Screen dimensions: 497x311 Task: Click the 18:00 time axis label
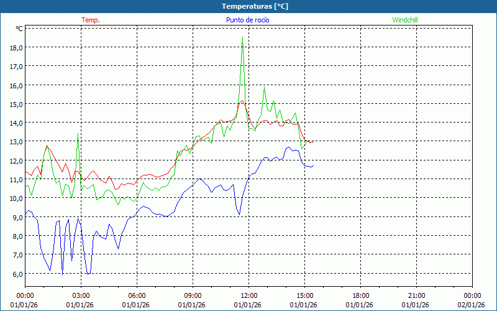tap(360, 295)
